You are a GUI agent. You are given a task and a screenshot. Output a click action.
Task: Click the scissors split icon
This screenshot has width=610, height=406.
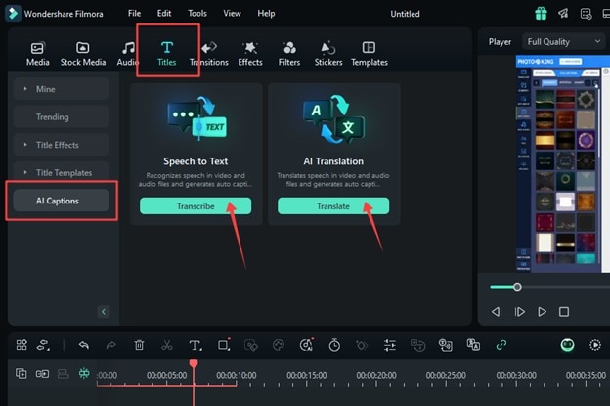coord(167,345)
